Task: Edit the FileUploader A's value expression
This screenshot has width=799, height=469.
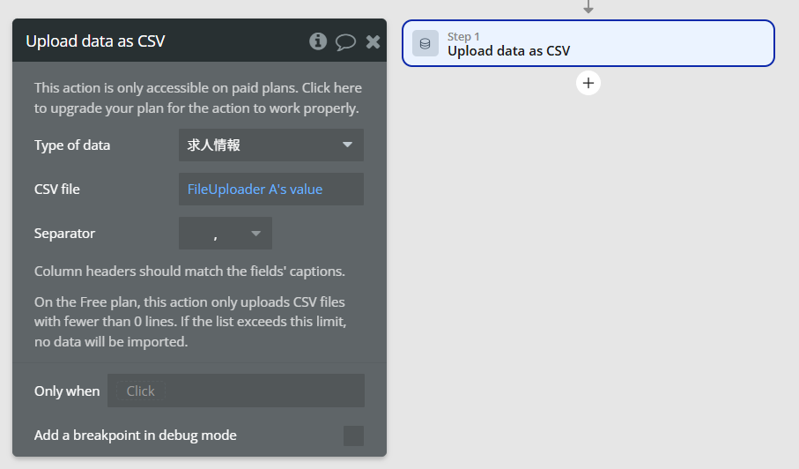Action: (x=255, y=190)
